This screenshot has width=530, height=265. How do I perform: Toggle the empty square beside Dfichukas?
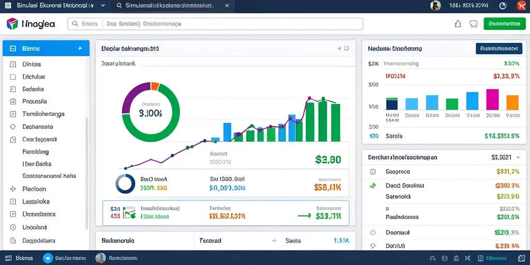click(13, 77)
